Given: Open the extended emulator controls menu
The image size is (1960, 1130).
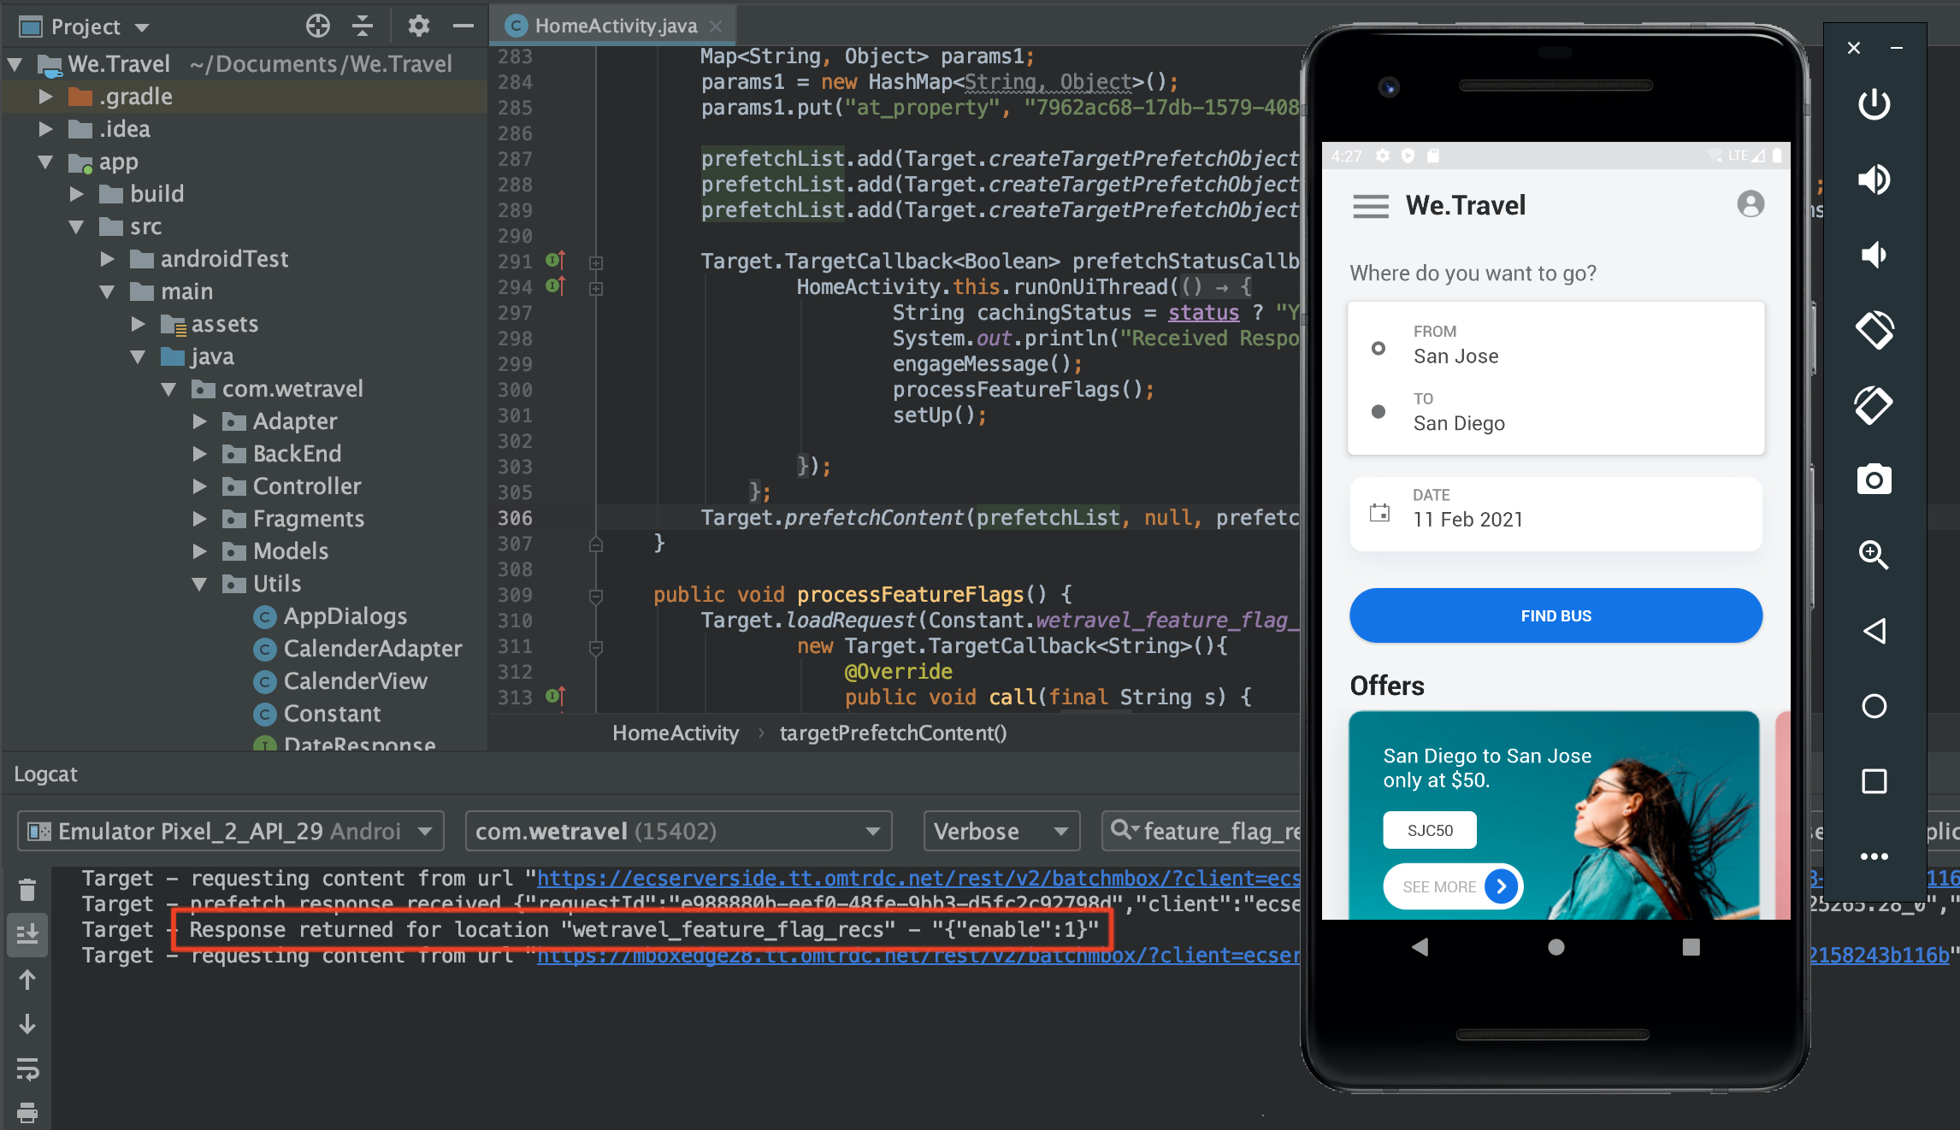Looking at the screenshot, I should tap(1874, 856).
